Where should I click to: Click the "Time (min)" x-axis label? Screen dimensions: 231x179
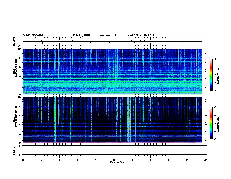point(117,162)
